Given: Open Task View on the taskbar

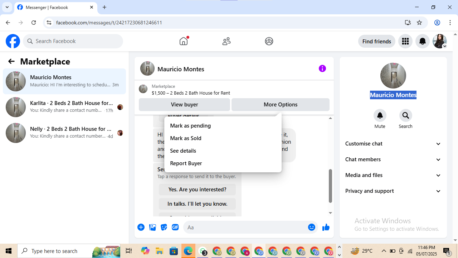Looking at the screenshot, I should (128, 251).
